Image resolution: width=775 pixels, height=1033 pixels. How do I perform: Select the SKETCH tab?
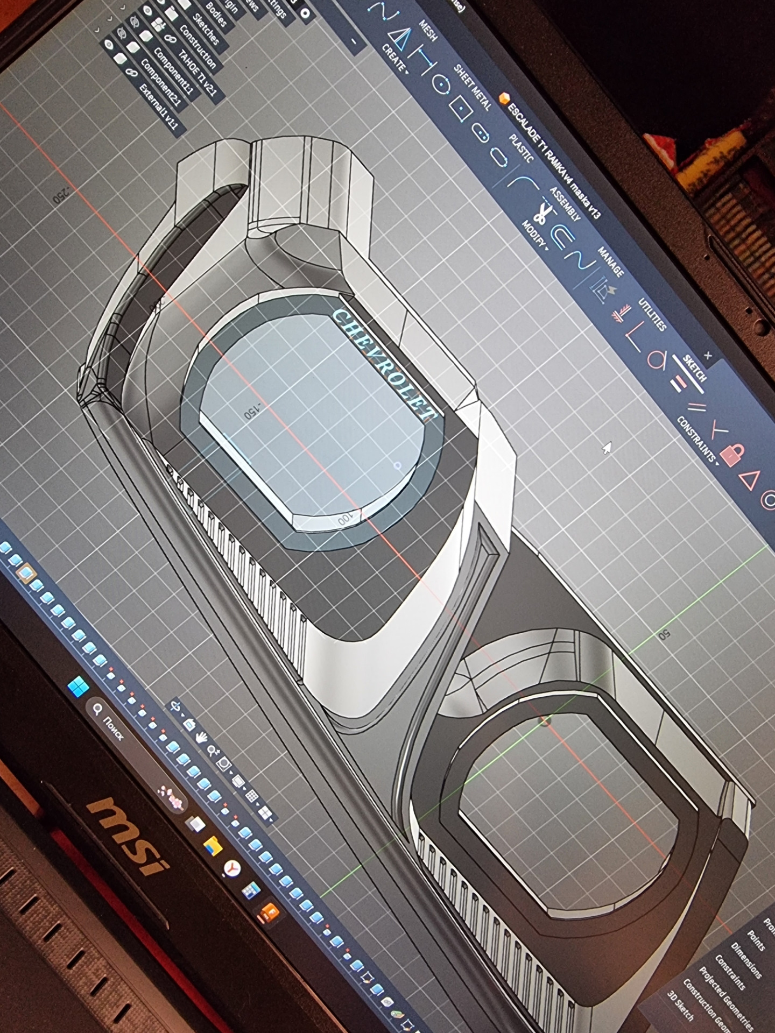point(695,368)
